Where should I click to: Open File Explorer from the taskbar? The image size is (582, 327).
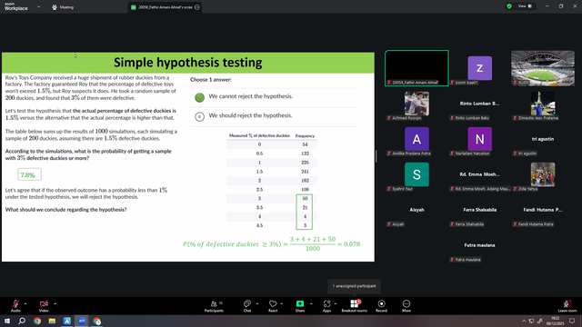[52, 321]
